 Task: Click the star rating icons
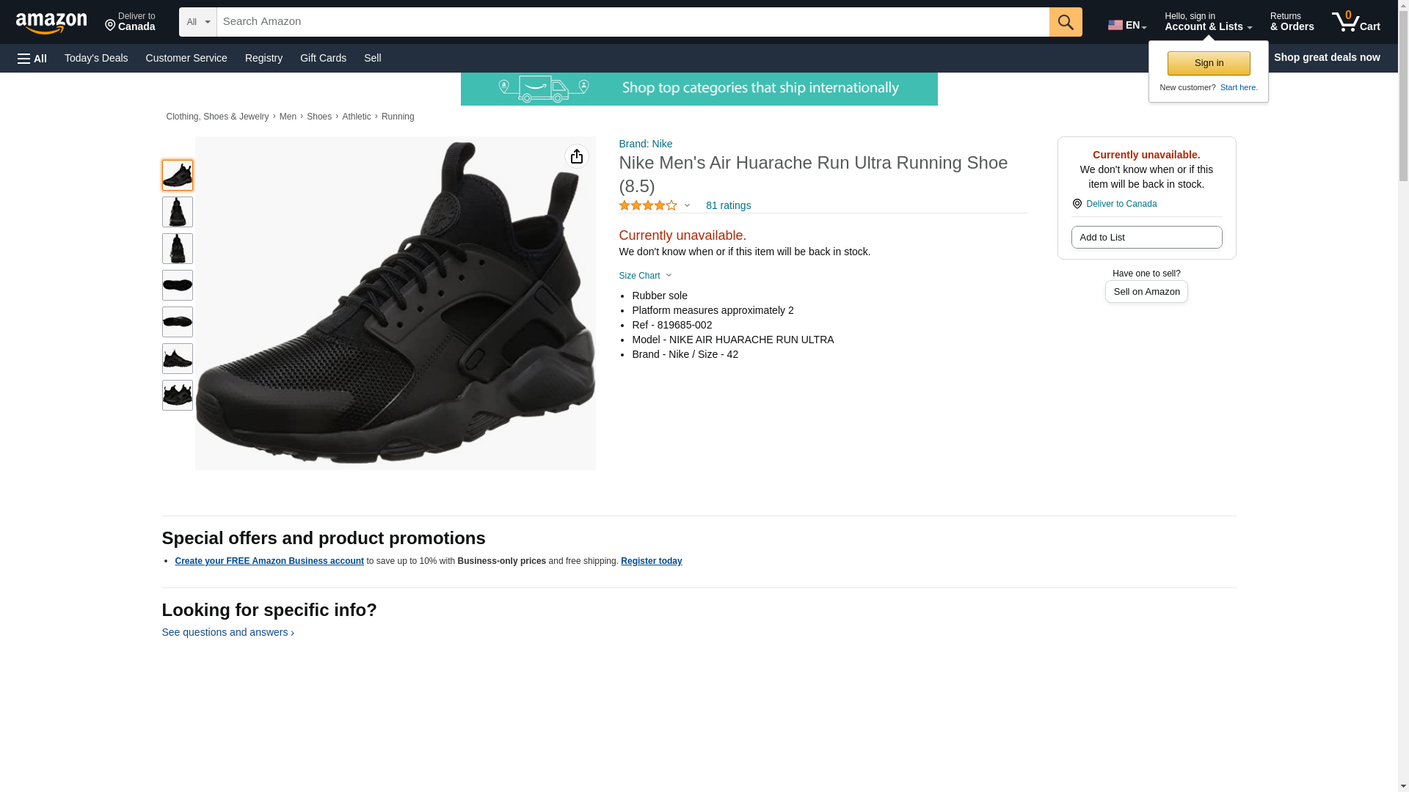click(x=648, y=206)
